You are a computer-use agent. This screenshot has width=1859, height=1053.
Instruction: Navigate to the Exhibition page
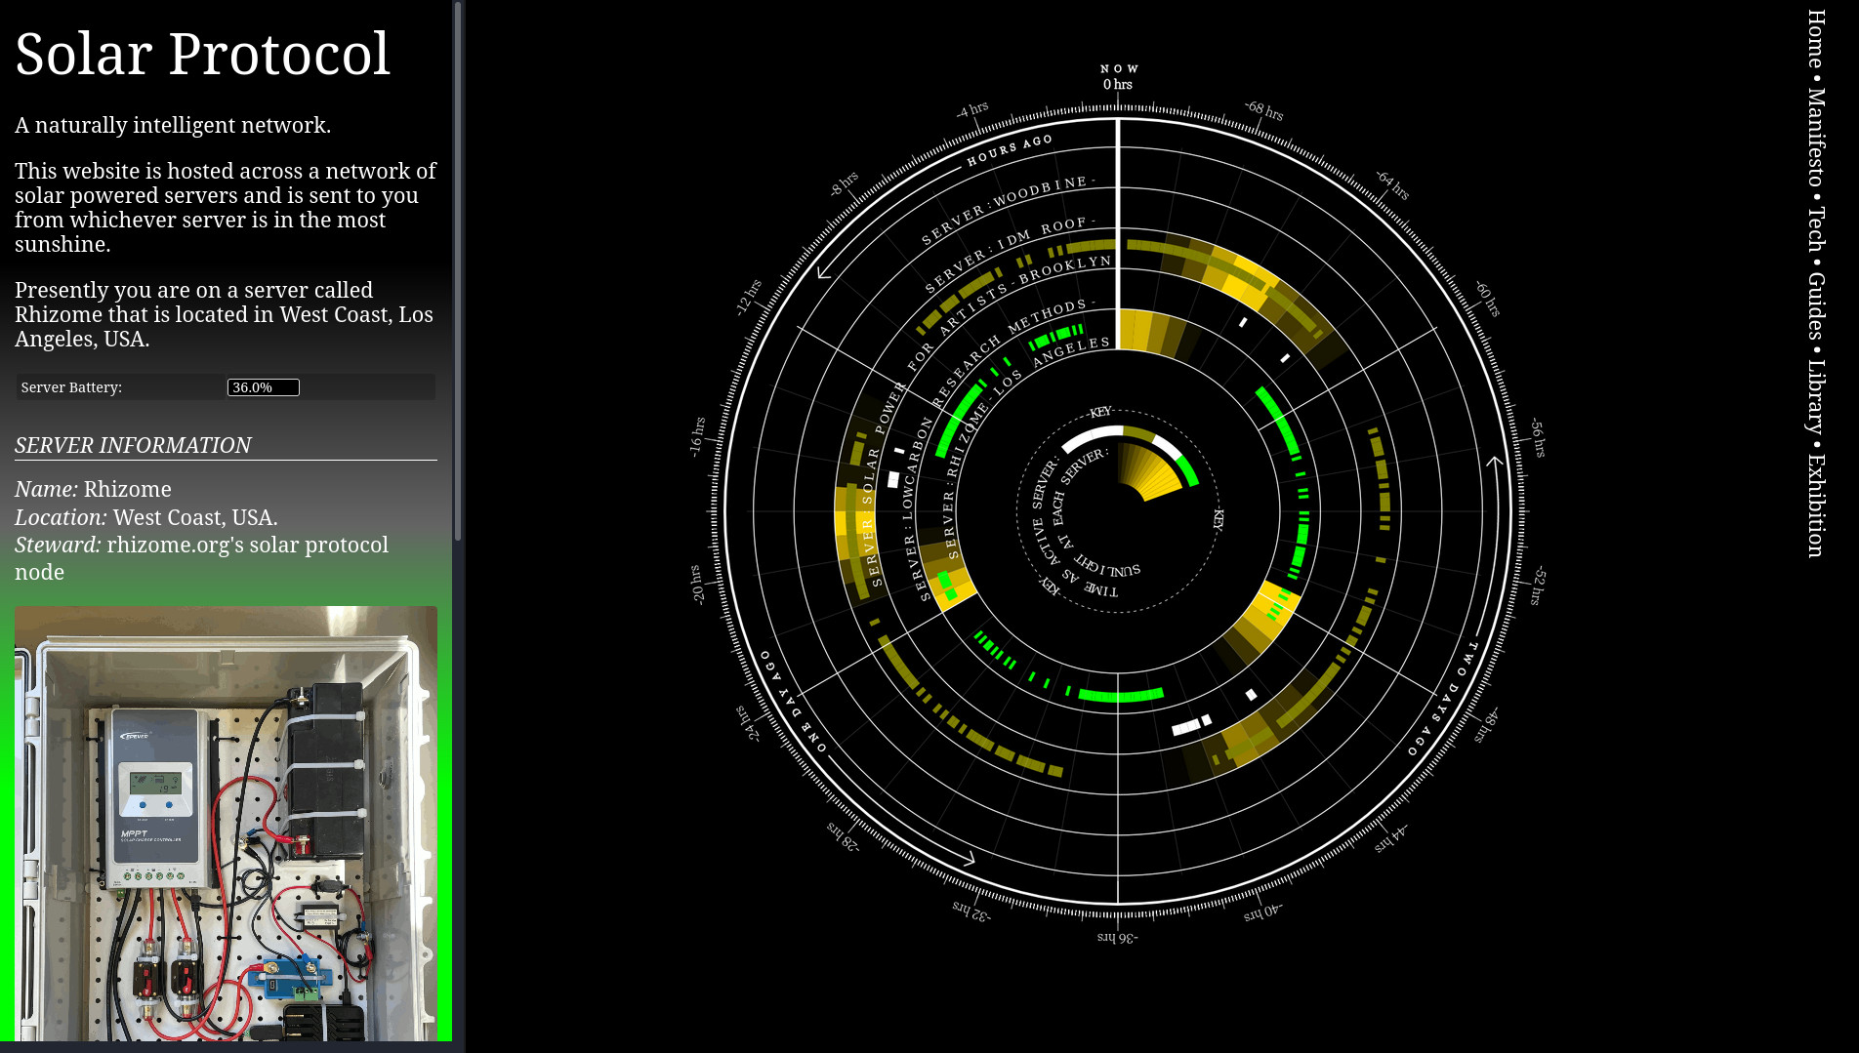(x=1815, y=505)
